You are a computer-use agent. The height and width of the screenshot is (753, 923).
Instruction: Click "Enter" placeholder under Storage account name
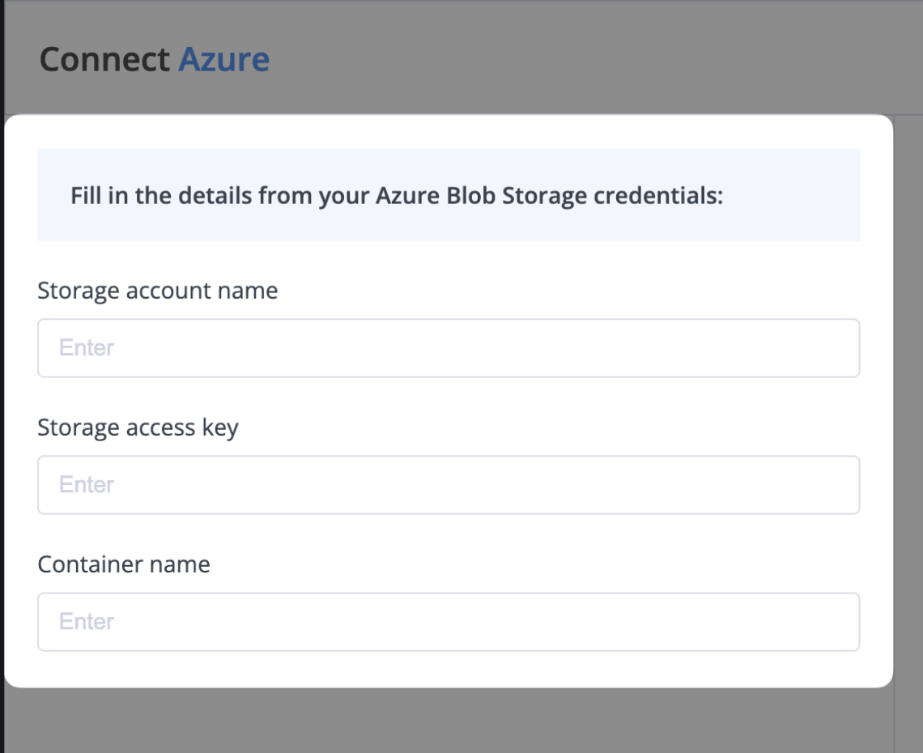tap(87, 348)
